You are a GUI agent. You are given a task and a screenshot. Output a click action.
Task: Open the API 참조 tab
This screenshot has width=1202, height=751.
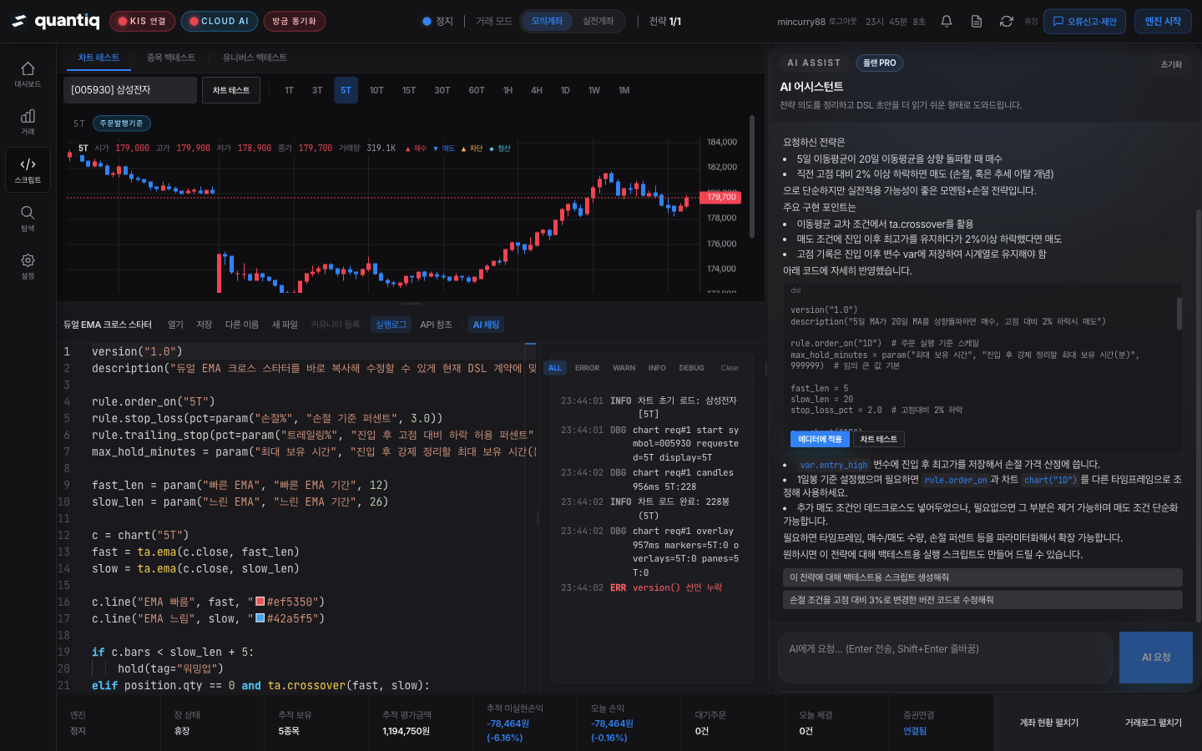tap(436, 325)
